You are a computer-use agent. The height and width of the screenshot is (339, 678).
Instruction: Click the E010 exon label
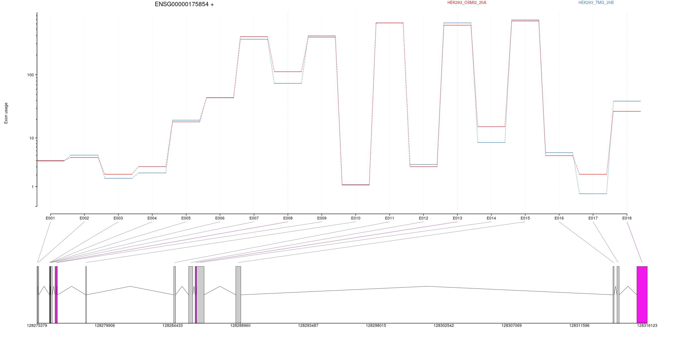click(356, 218)
